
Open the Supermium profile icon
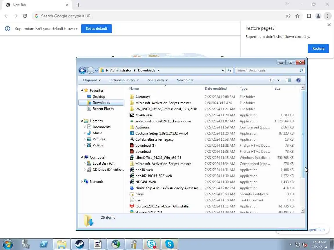click(318, 16)
